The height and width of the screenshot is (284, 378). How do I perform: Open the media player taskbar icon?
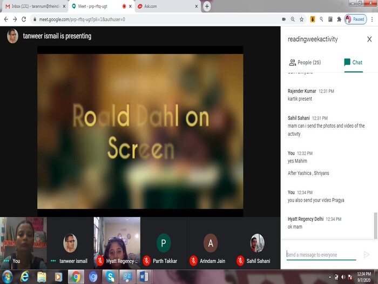click(58, 277)
